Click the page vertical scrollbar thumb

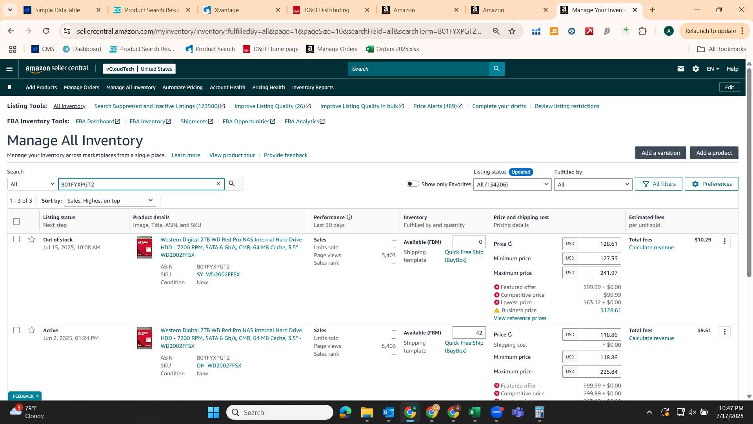click(749, 173)
